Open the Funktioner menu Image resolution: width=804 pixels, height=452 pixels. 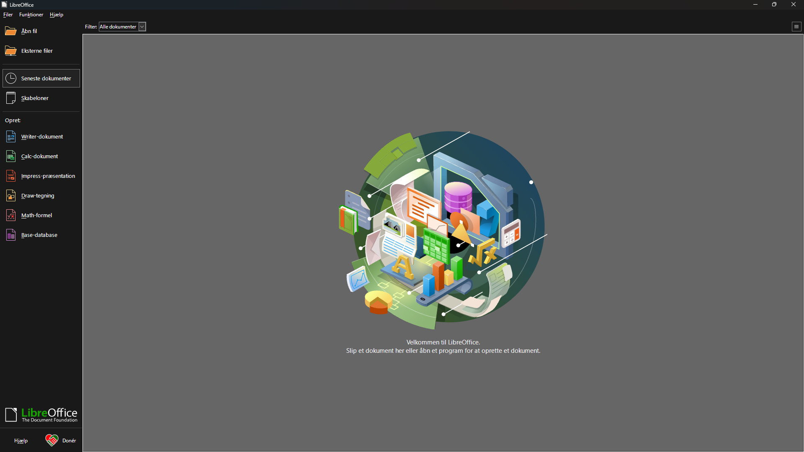point(31,15)
